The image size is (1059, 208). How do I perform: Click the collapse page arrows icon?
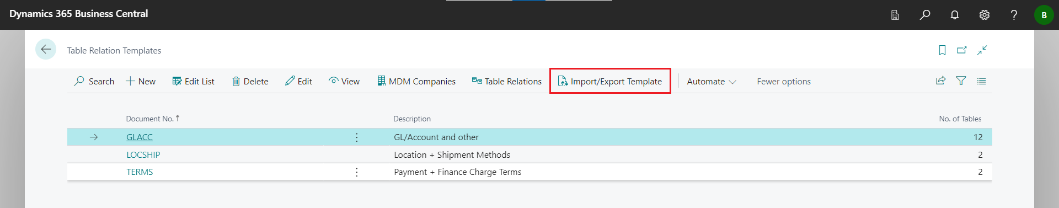click(x=982, y=50)
